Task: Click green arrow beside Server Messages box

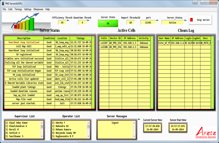Action: click(139, 119)
